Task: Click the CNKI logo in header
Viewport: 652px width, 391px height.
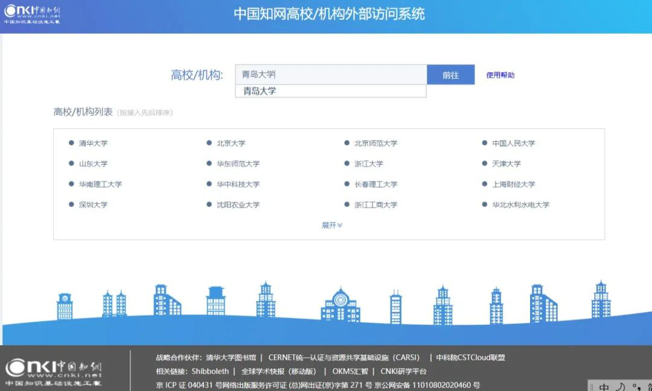Action: click(32, 14)
